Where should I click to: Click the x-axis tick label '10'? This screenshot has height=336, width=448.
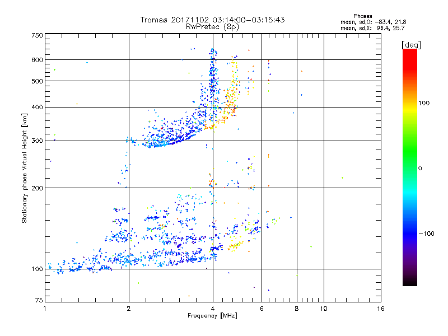pyautogui.click(x=324, y=309)
